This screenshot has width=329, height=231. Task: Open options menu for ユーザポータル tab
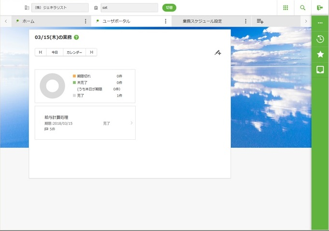tap(166, 21)
